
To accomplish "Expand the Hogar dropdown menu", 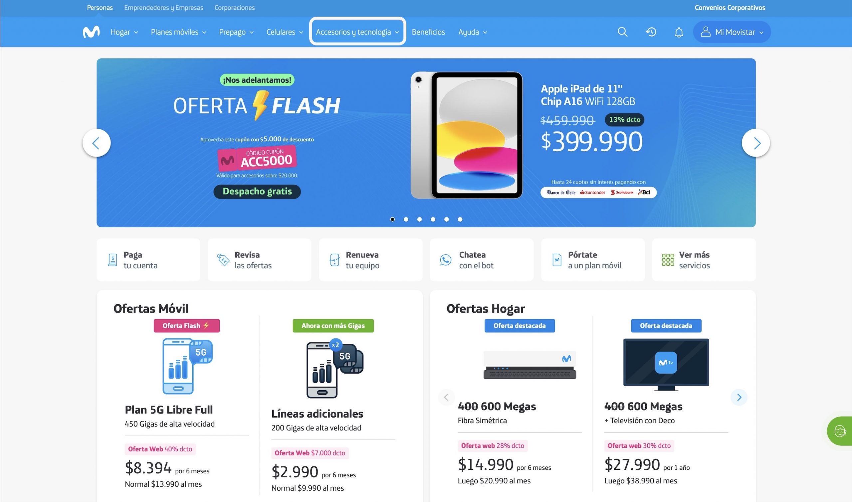I will tap(124, 32).
